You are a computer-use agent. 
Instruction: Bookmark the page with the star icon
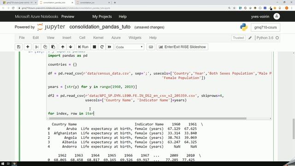[x=234, y=8]
